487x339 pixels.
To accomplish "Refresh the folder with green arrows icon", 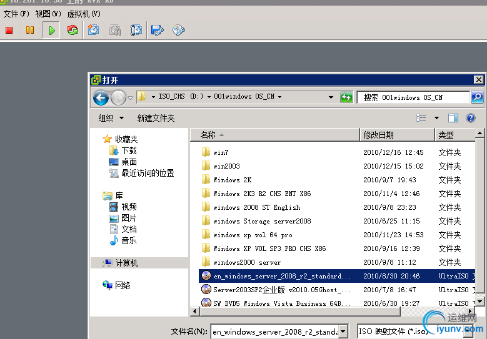I will click(x=346, y=97).
